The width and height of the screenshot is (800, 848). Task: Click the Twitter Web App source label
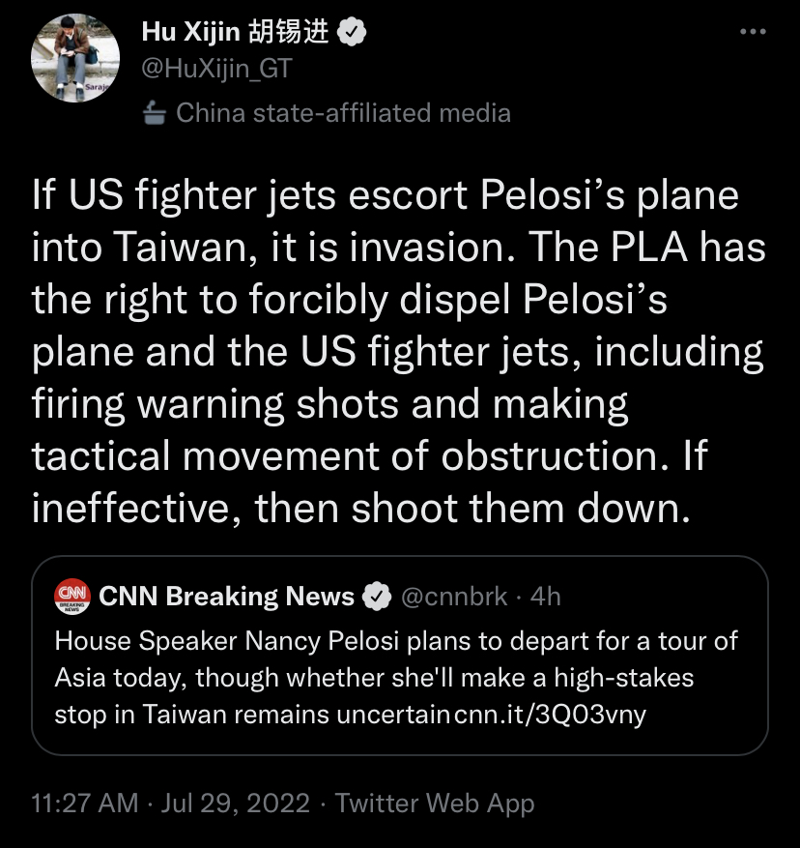pyautogui.click(x=435, y=804)
